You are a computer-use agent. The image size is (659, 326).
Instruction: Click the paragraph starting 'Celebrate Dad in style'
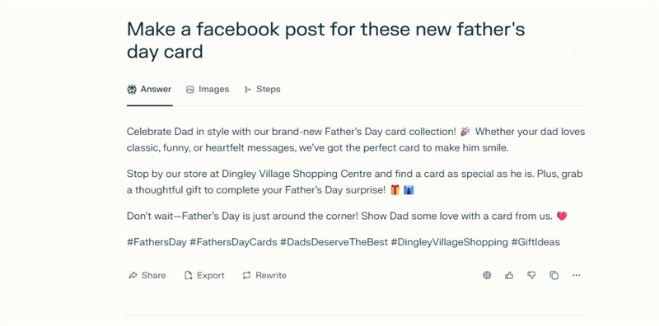pyautogui.click(x=356, y=140)
